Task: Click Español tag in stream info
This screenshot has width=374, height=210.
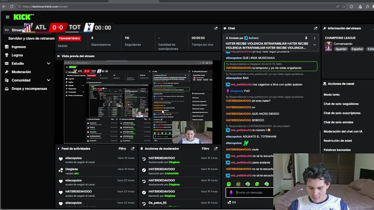Action: pos(357,49)
